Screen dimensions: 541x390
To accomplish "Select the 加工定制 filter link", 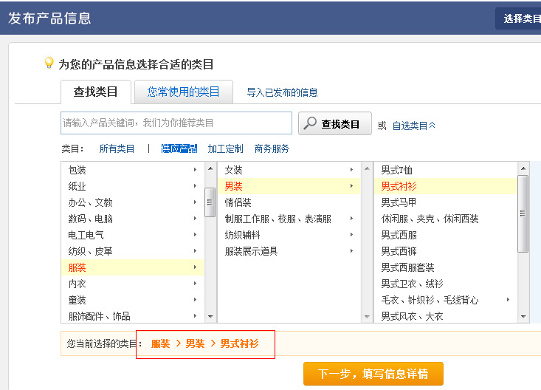I will [225, 149].
